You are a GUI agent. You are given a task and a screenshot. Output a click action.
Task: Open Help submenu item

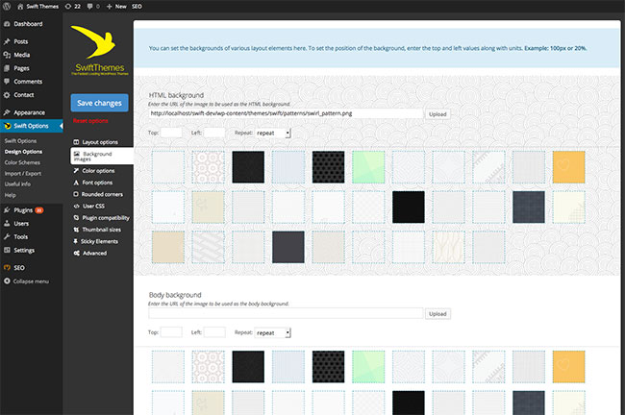click(x=10, y=195)
